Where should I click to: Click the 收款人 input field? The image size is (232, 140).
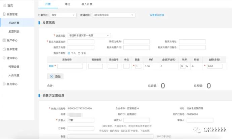pyautogui.click(x=137, y=120)
